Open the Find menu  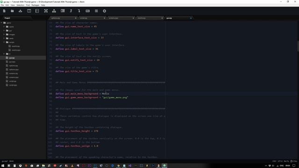[x=28, y=5]
